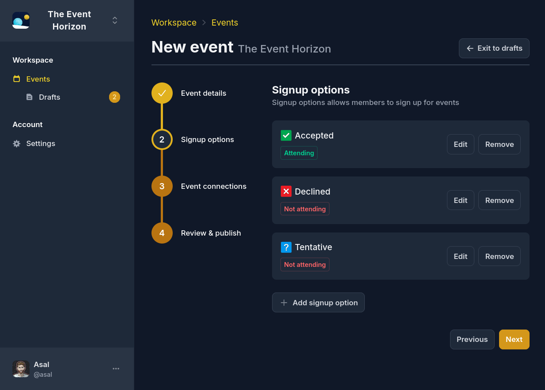Click the back arrow inside Exit to drafts
The height and width of the screenshot is (390, 545).
[x=470, y=49]
